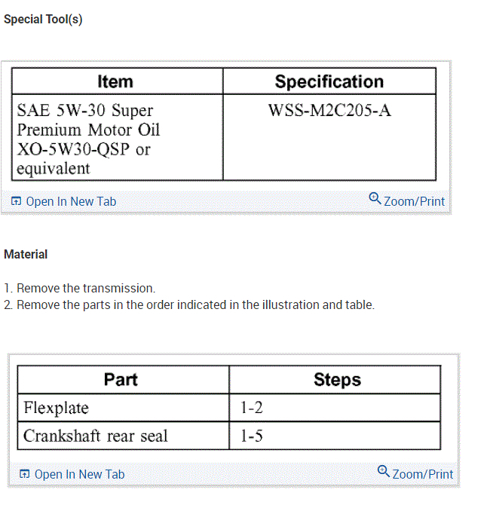This screenshot has width=493, height=505.
Task: Click the 'Part' column header
Action: pos(121,380)
